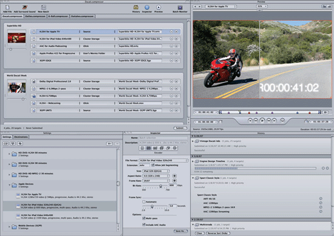Launch Batch Monitor from toolbar
This screenshot has height=236, width=334.
[x=180, y=7]
